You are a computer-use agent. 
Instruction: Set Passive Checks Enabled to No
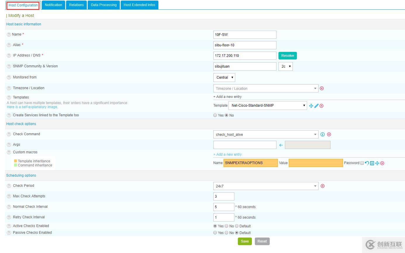[226, 233]
